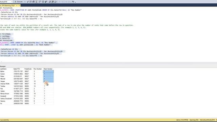Image resolution: width=217 pixels, height=122 pixels.
Task: Click Display Estimated Execution Plan icon
Action: [31, 2]
